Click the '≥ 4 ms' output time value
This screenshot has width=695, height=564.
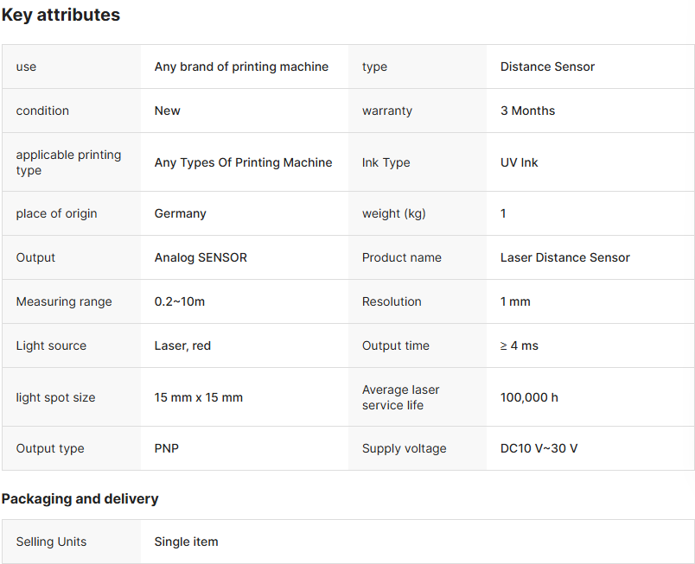point(519,345)
